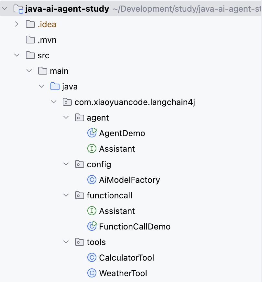Click the .idea folder icon

click(30, 24)
